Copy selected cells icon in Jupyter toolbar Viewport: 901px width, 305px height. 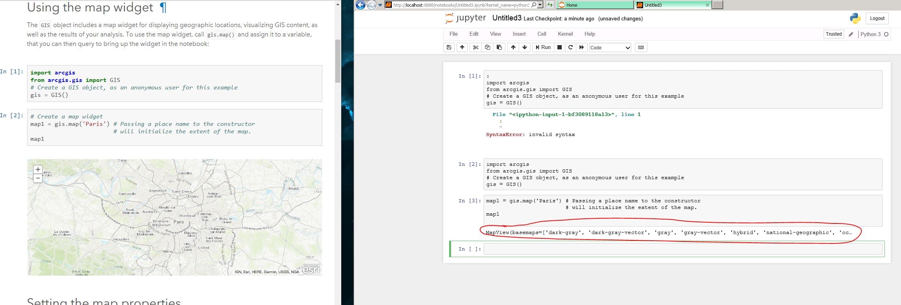488,47
